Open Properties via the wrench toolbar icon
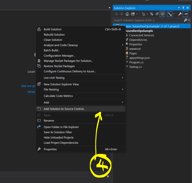 pos(180,14)
